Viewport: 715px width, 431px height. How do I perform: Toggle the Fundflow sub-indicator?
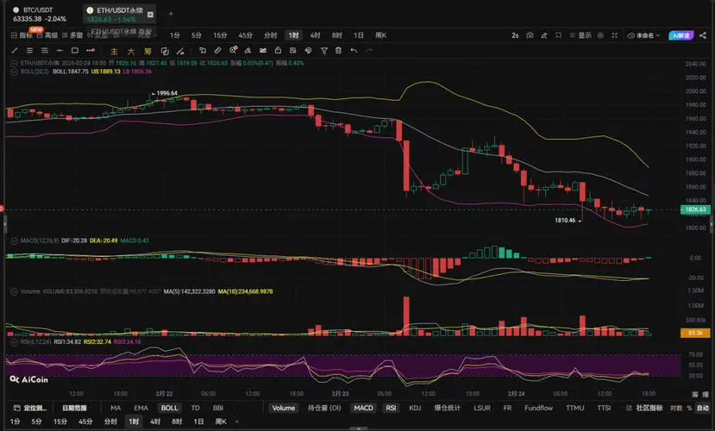click(x=538, y=408)
